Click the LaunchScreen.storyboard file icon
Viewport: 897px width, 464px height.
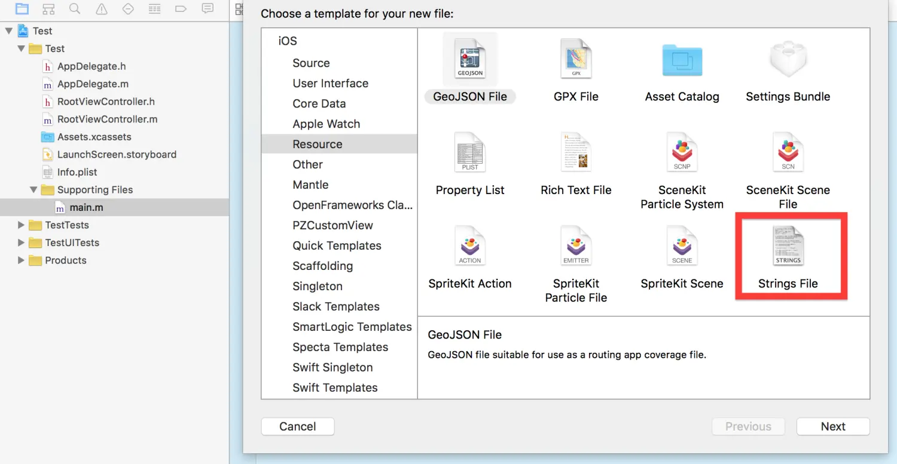coord(48,154)
